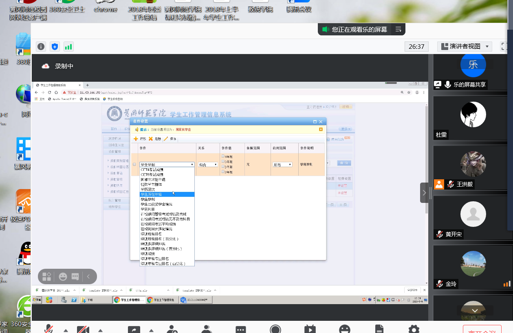Open the chat bubble icon in floating toolbar
The height and width of the screenshot is (333, 513).
(75, 276)
